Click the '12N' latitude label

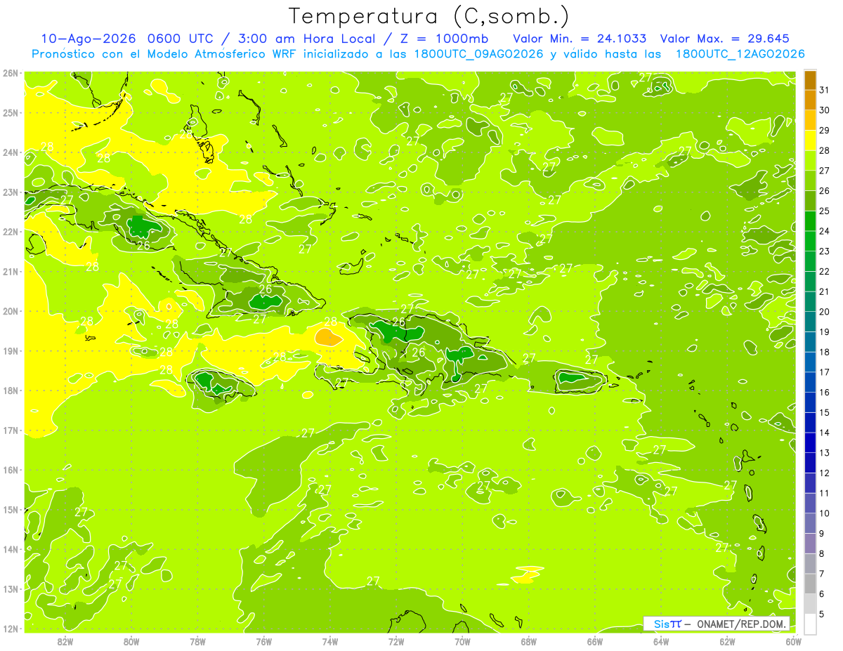11,629
